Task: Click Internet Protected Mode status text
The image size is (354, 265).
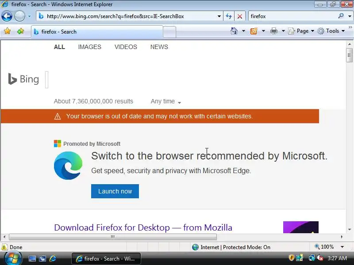Action: 235,247
